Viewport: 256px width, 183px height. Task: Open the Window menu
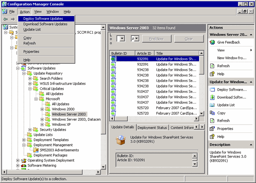[x=53, y=12]
